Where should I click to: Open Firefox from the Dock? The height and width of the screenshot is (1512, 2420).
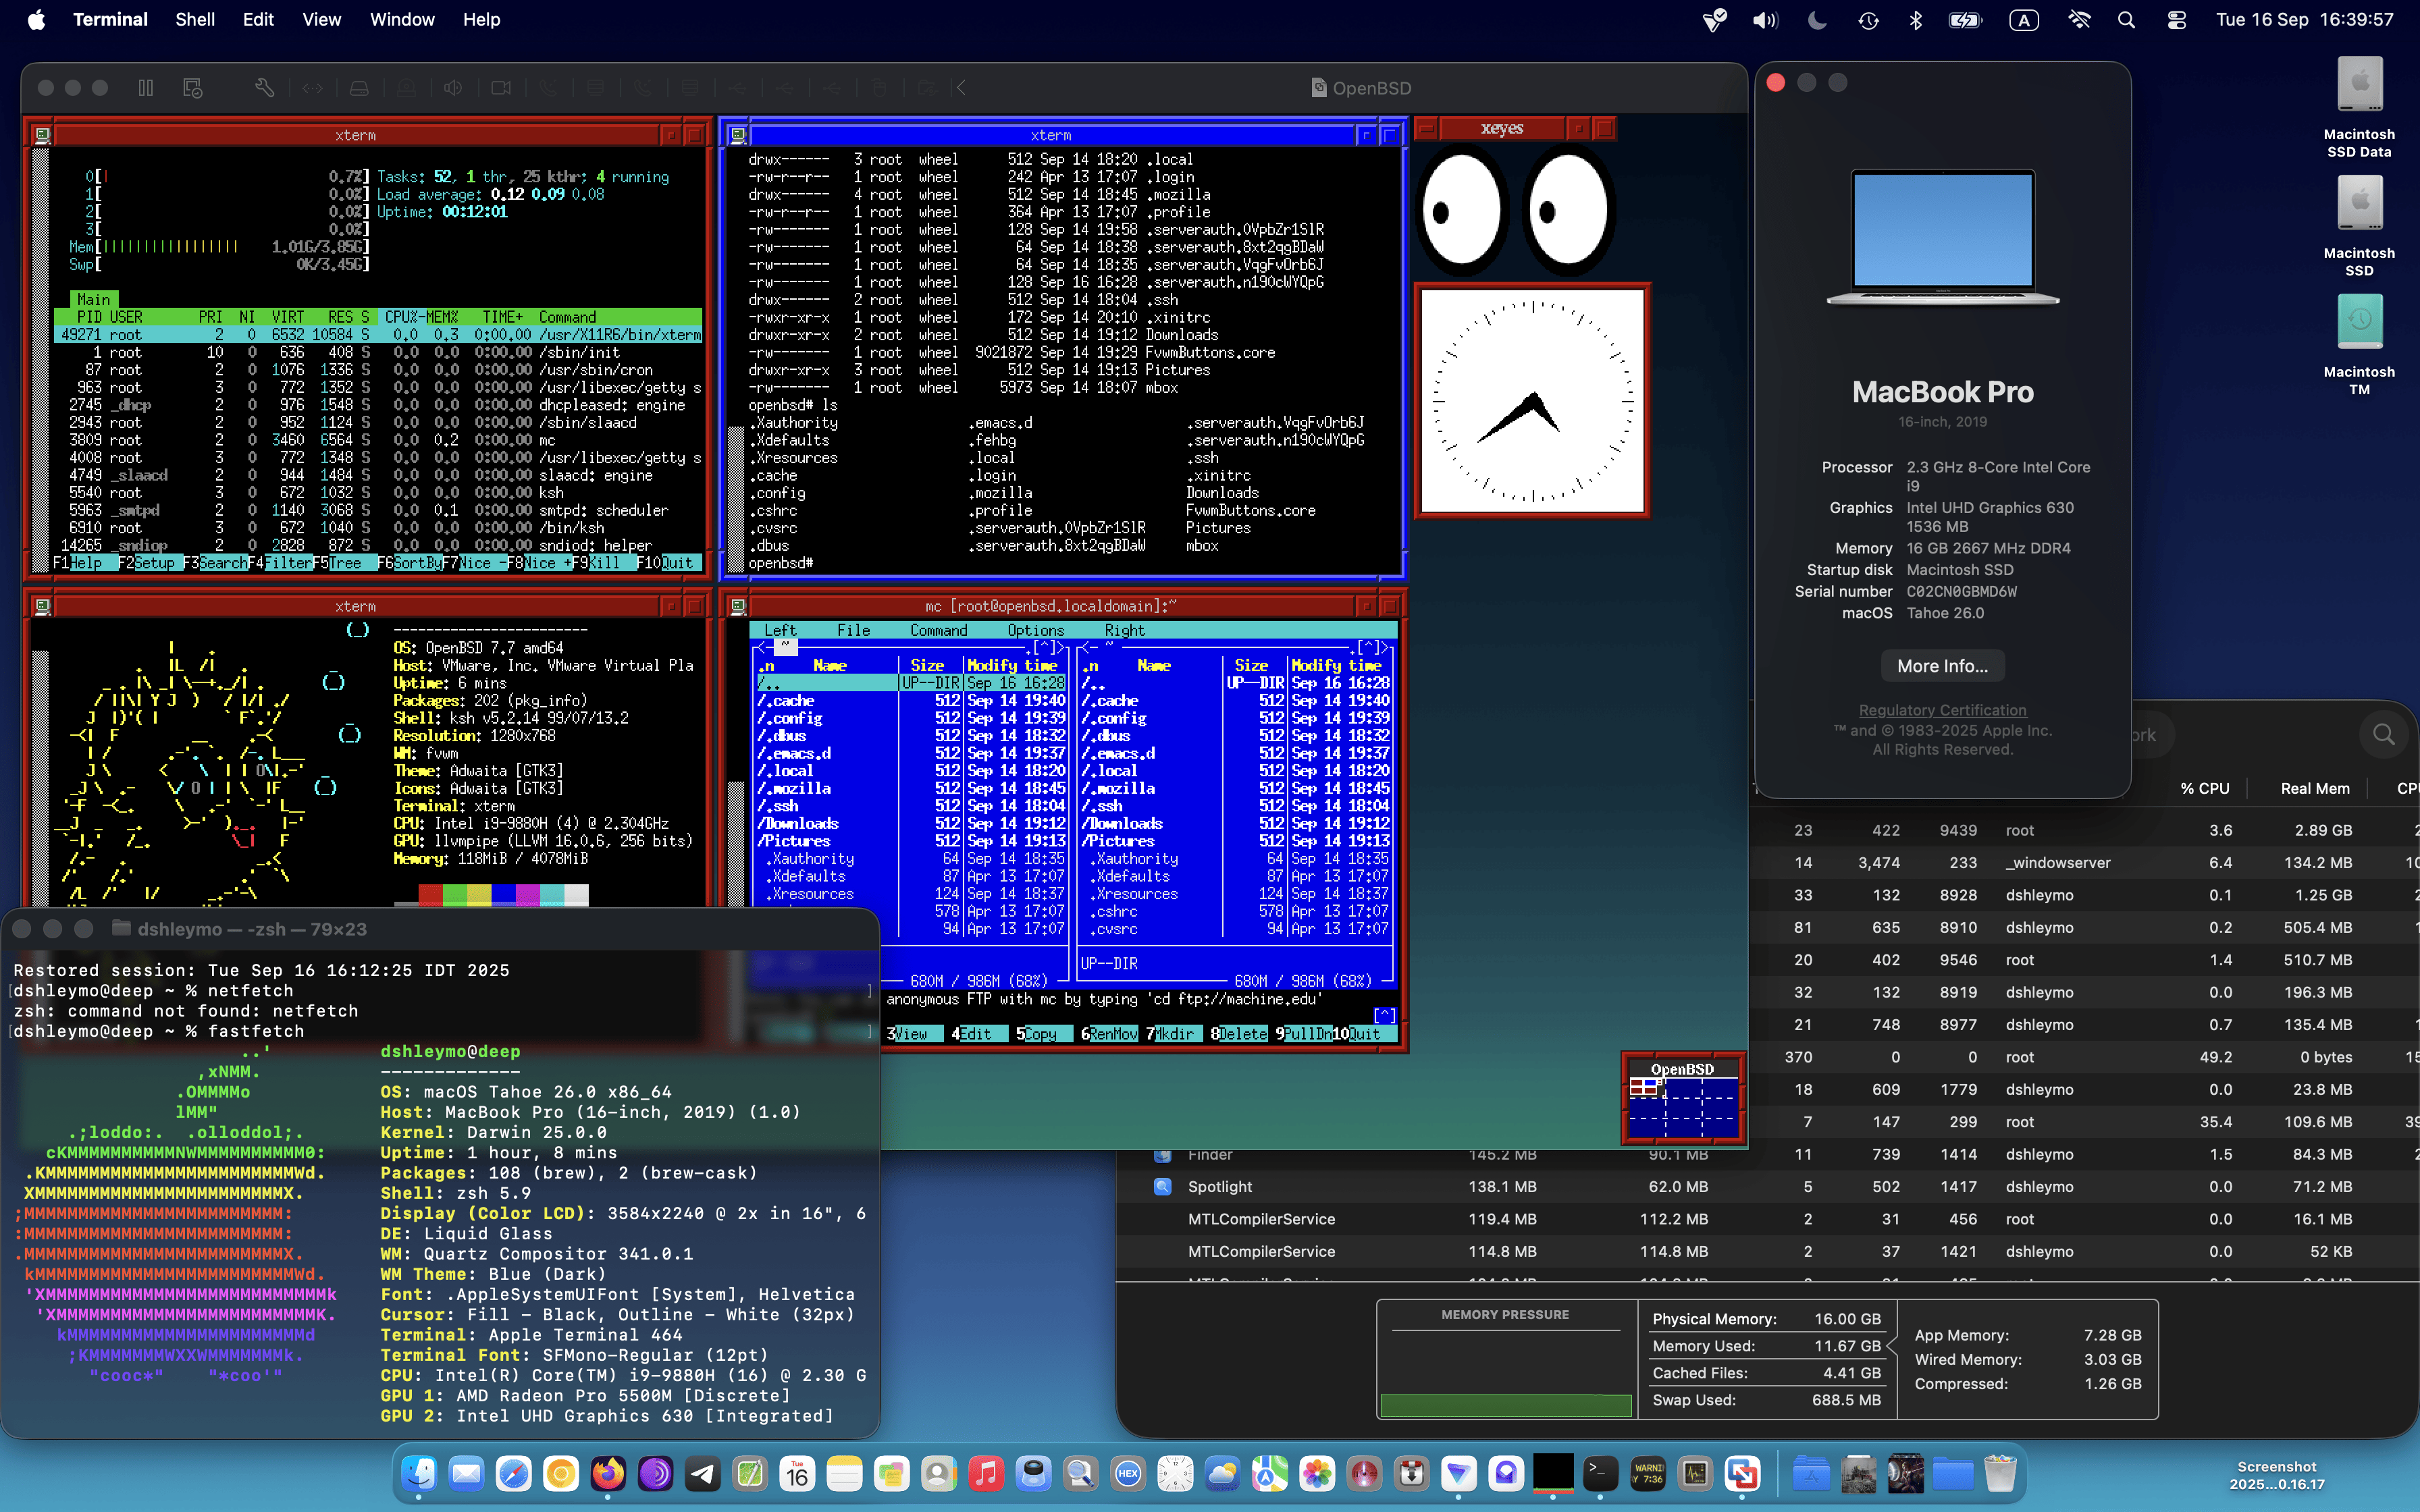pyautogui.click(x=608, y=1473)
